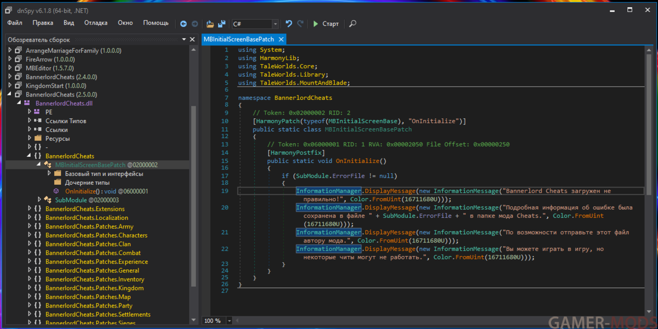The height and width of the screenshot is (329, 658).
Task: Click the [HarmonyPostfix] attribute text
Action: 296,152
